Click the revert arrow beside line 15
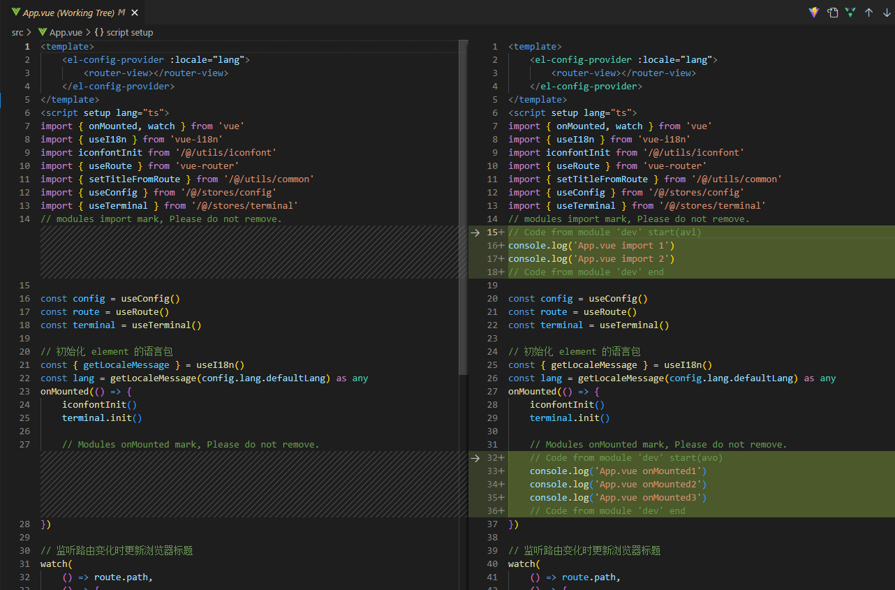This screenshot has width=895, height=590. [475, 233]
